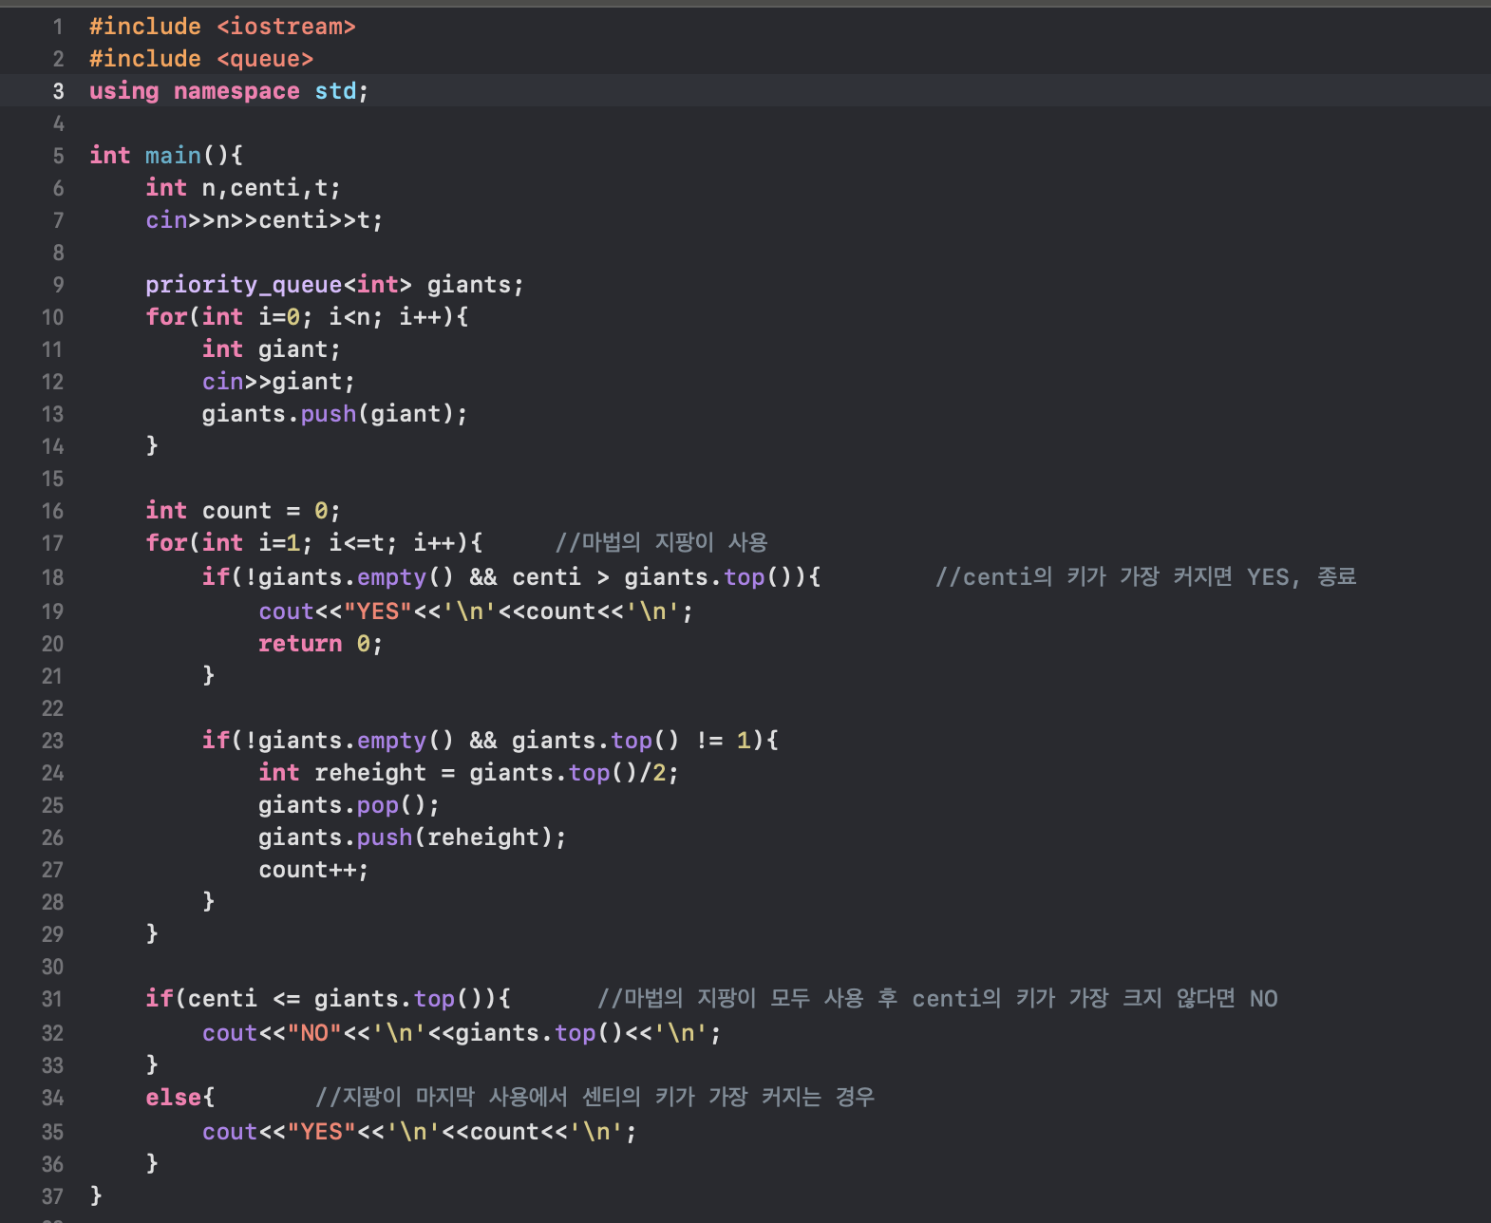The width and height of the screenshot is (1491, 1223).
Task: Click 'return 0;' statement
Action: coord(321,644)
